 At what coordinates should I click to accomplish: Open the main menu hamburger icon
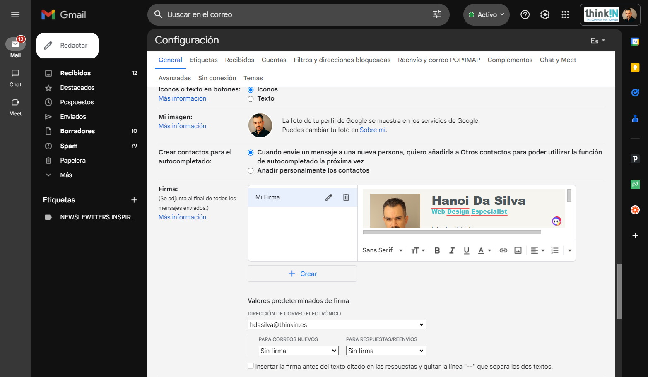pyautogui.click(x=15, y=14)
